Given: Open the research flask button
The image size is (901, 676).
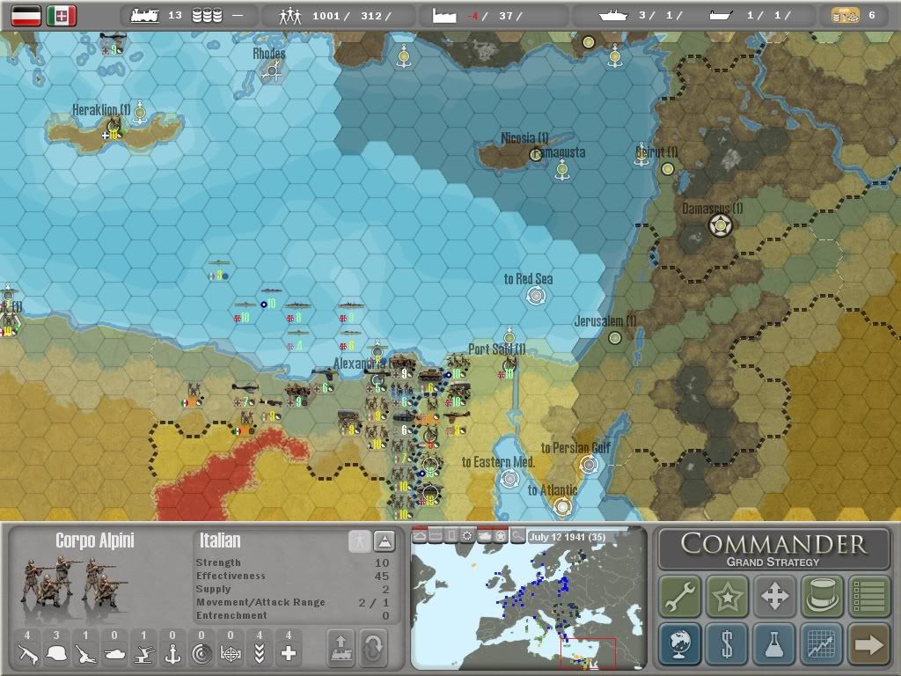Looking at the screenshot, I should pos(774,643).
